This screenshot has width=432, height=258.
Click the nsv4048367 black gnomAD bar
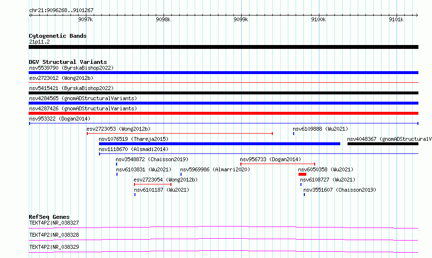click(x=383, y=144)
